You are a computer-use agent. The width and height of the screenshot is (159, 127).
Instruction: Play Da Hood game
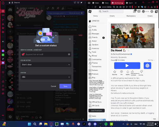(x=127, y=66)
